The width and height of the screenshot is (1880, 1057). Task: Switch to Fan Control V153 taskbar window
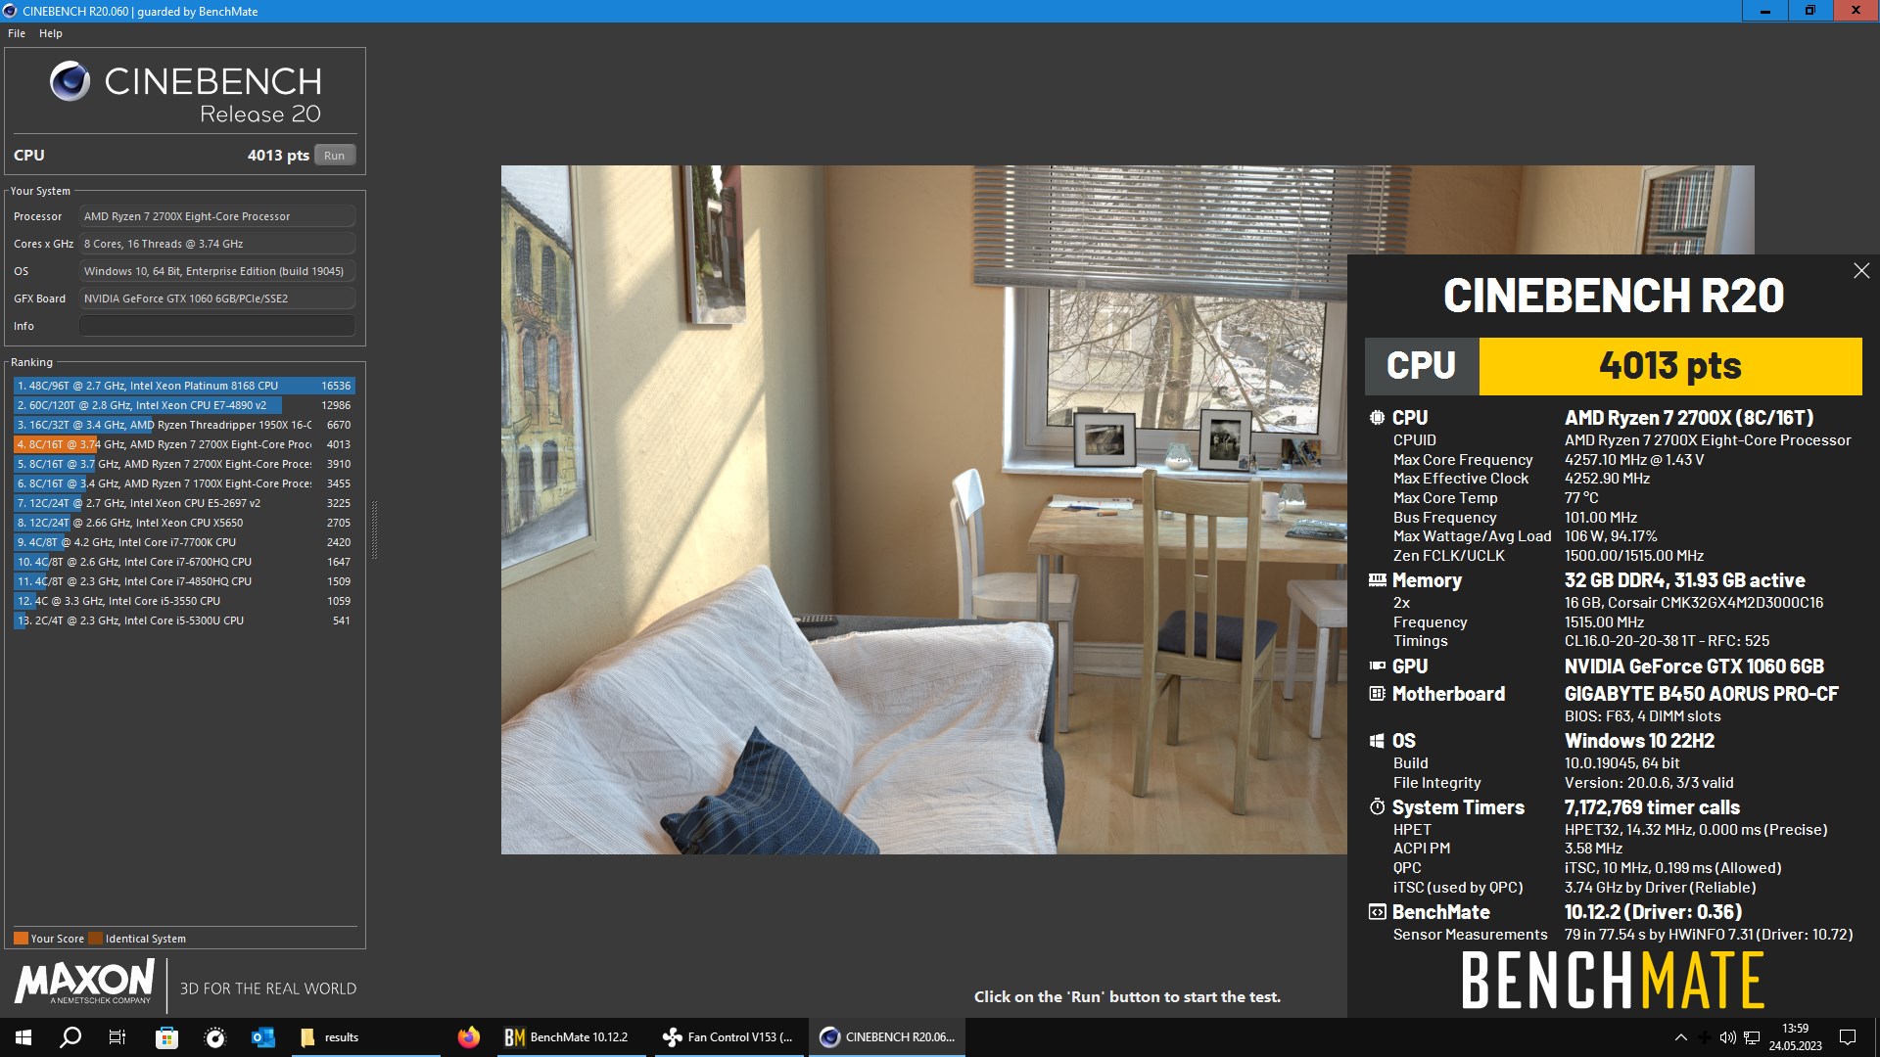coord(728,1037)
